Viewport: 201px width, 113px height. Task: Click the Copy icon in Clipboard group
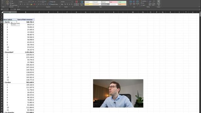pyautogui.click(x=10, y=3)
